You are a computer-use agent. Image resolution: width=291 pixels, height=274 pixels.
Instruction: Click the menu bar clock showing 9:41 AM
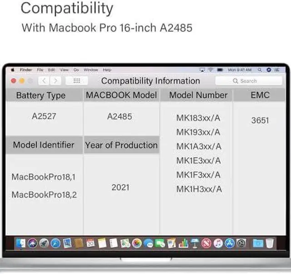coord(239,70)
